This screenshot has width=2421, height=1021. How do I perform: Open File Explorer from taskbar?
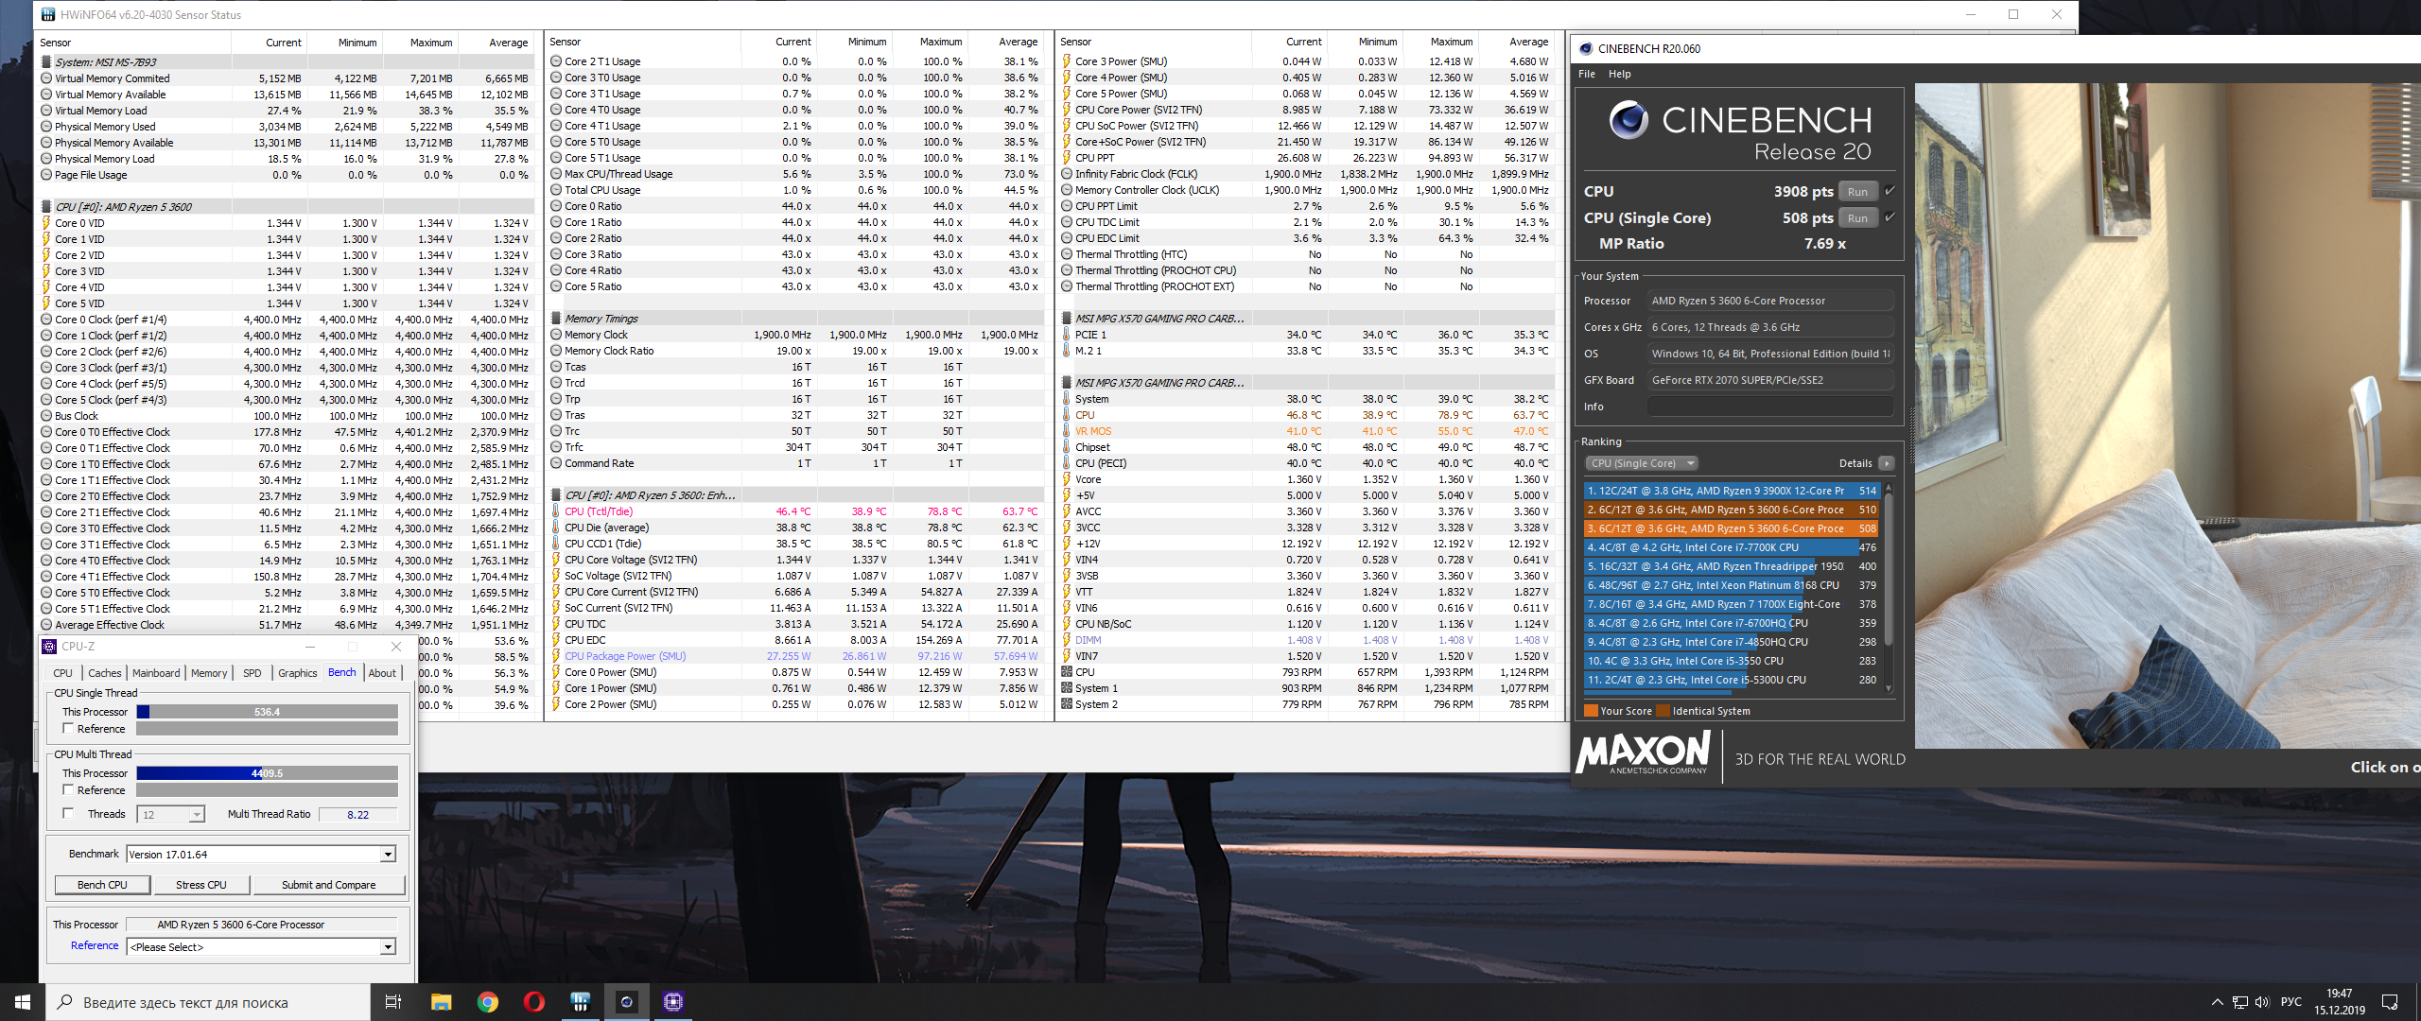tap(441, 1002)
